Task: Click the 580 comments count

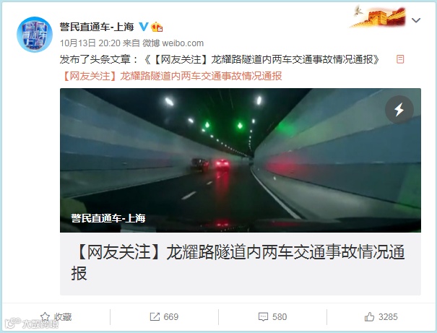Action: click(x=280, y=317)
